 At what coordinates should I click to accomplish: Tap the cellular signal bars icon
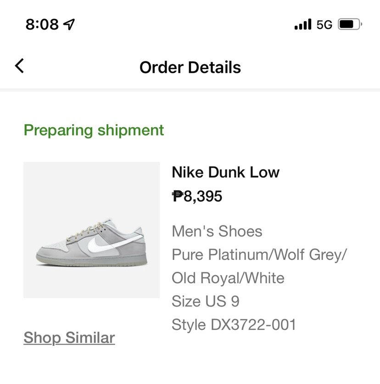pos(302,24)
